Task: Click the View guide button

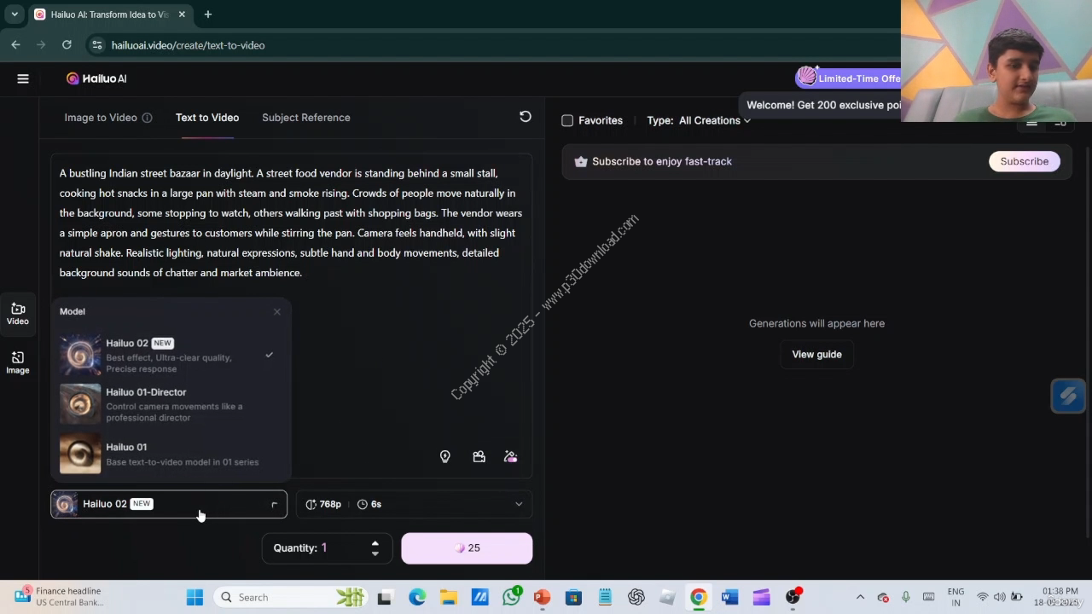Action: 816,355
